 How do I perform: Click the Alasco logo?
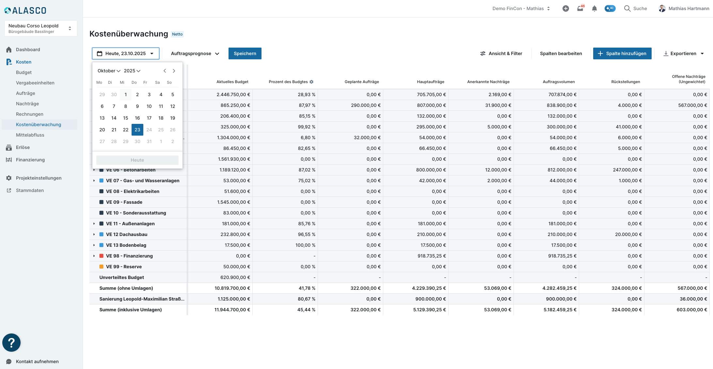(25, 10)
